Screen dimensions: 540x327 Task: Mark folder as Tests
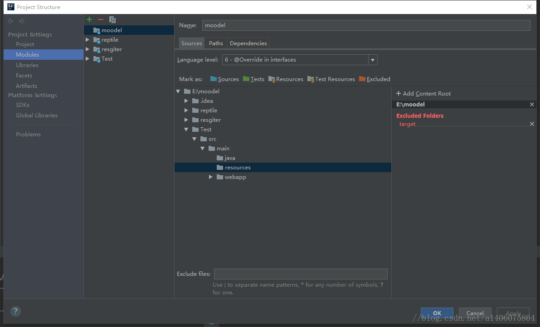pyautogui.click(x=253, y=79)
